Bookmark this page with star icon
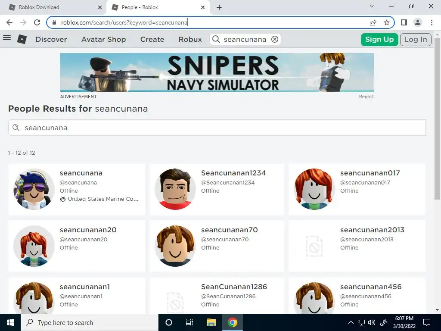The height and width of the screenshot is (331, 441). (387, 22)
